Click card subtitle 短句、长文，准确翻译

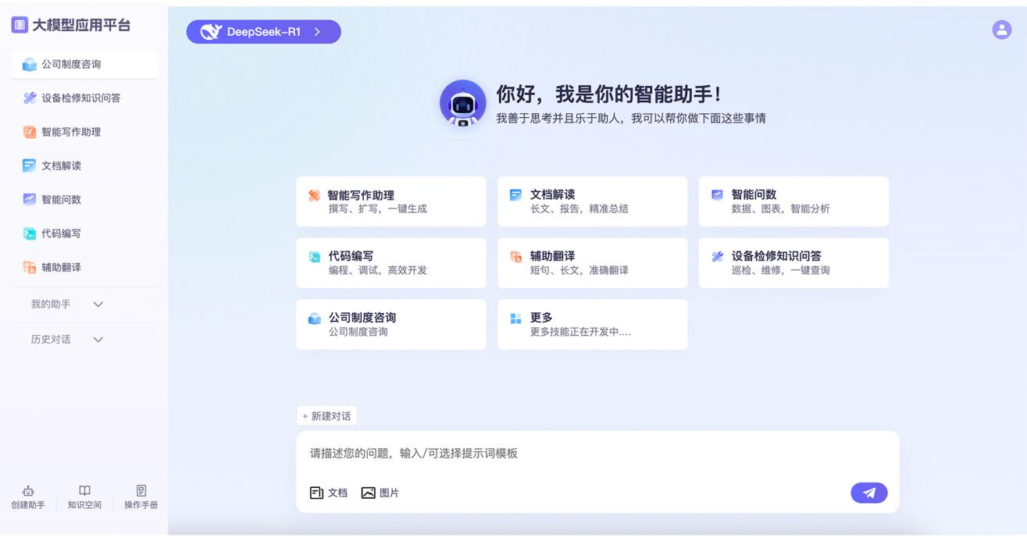click(x=579, y=271)
